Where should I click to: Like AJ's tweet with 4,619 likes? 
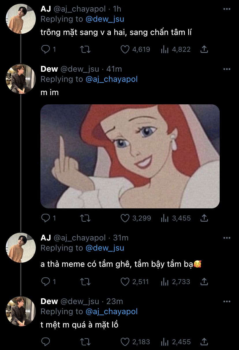tap(125, 50)
